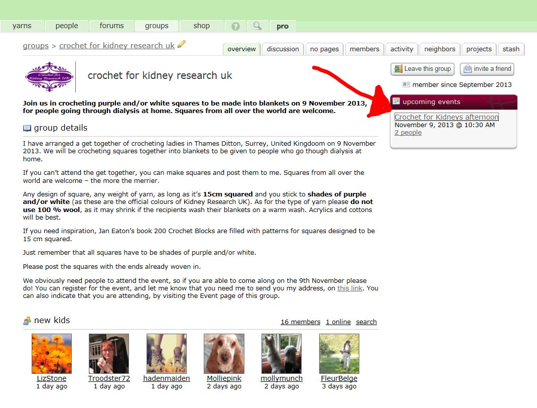
Task: Click the groups breadcrumb link
Action: 36,46
